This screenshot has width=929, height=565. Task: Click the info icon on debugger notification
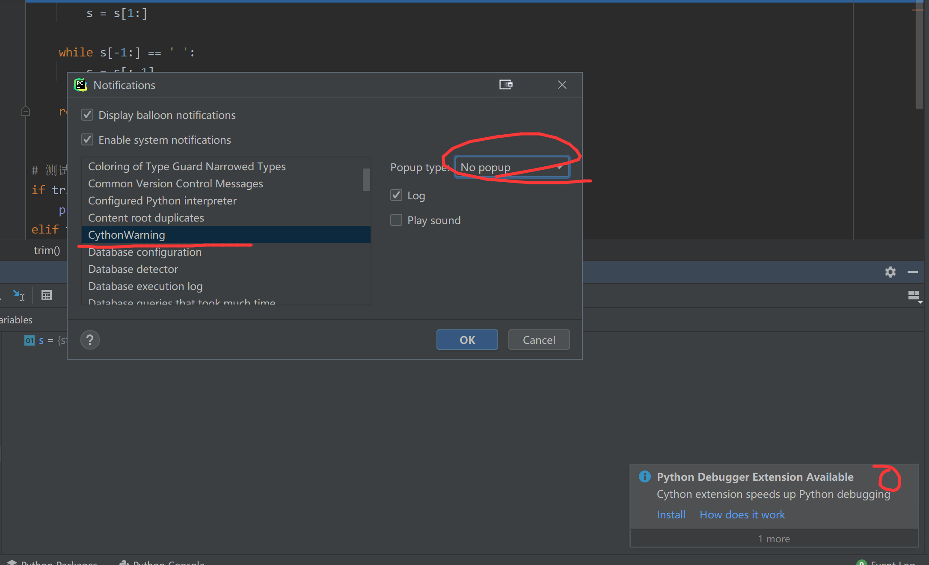pyautogui.click(x=644, y=476)
